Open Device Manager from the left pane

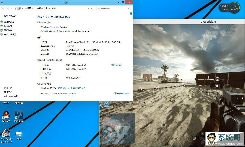point(10,22)
